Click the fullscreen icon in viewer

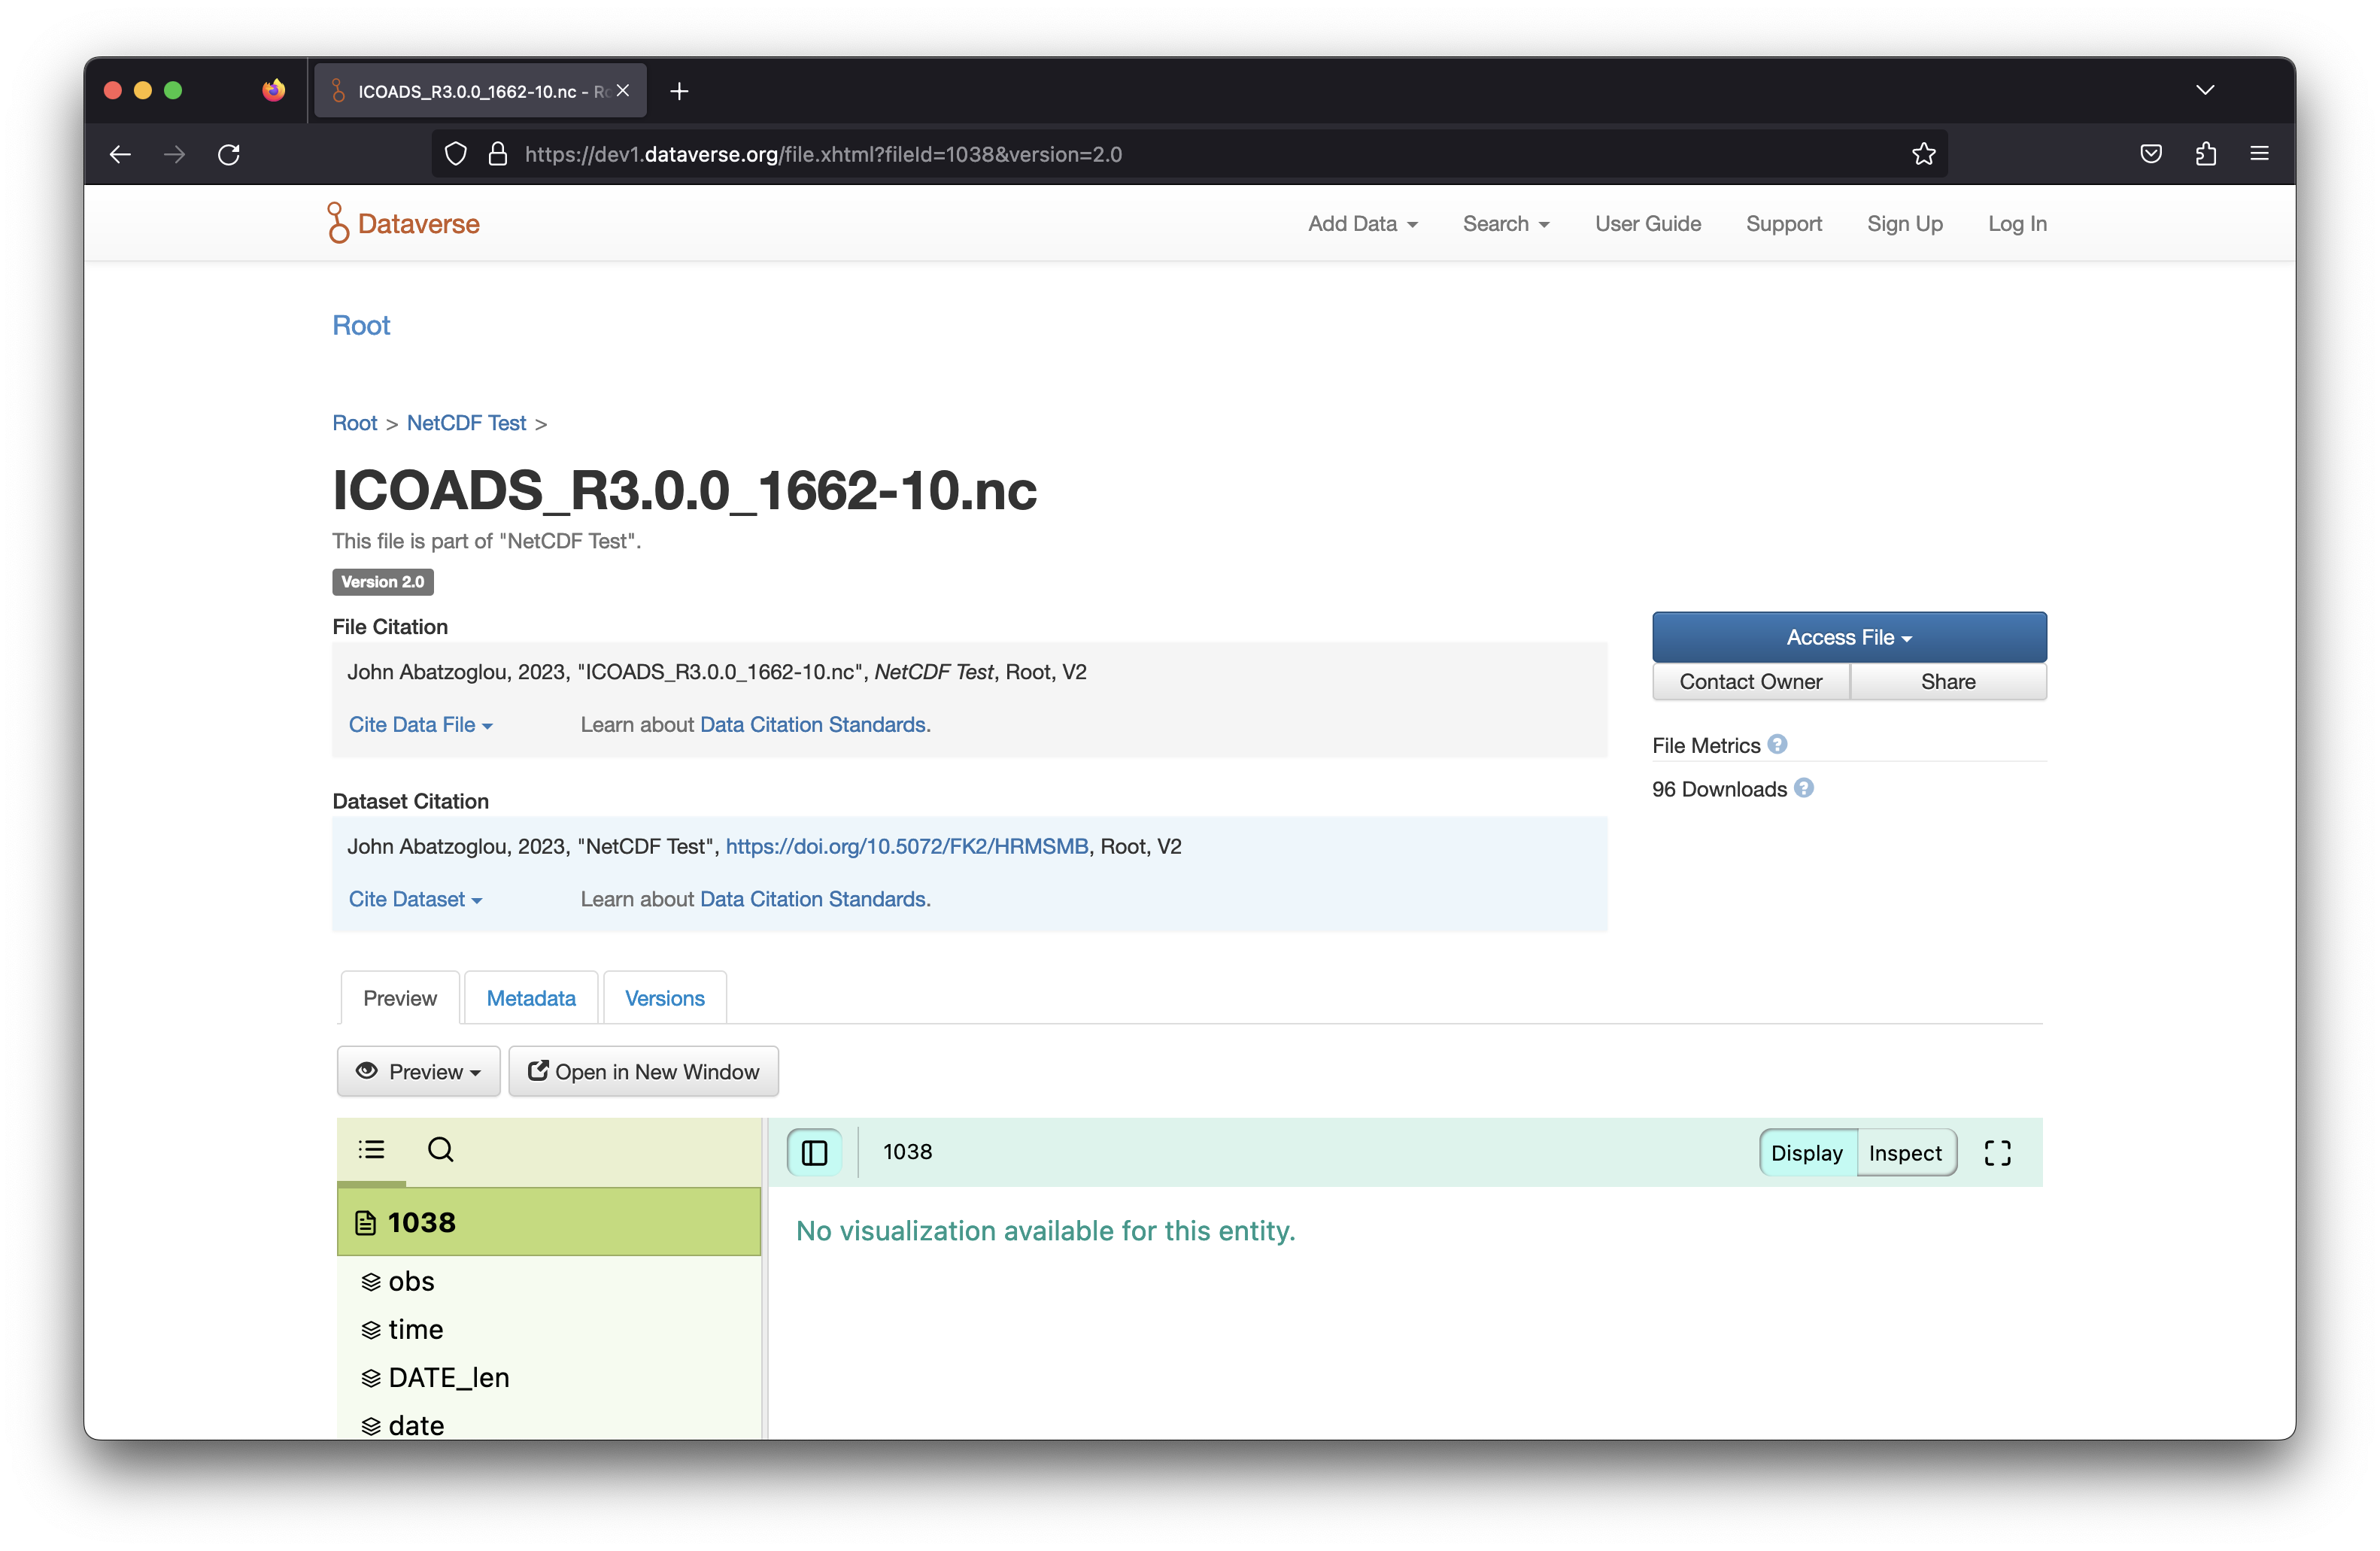1997,1152
